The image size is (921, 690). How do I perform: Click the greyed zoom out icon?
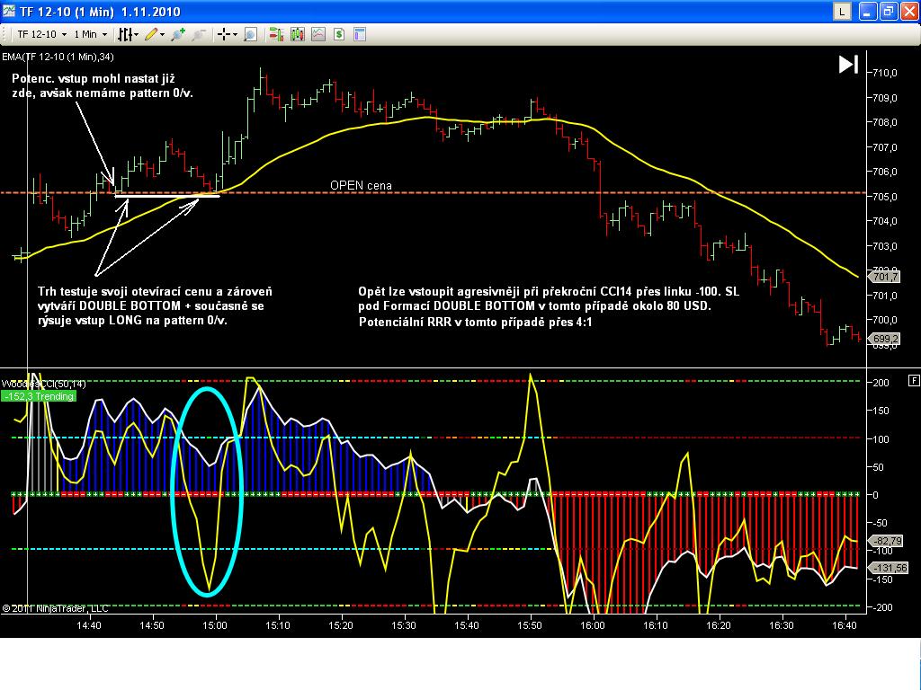199,35
